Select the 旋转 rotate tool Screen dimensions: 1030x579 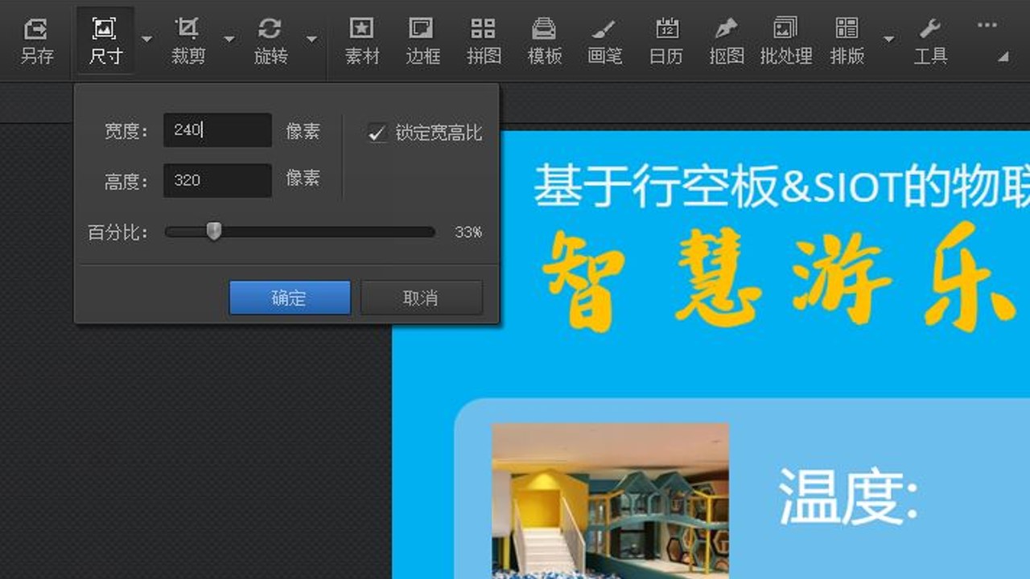[270, 40]
